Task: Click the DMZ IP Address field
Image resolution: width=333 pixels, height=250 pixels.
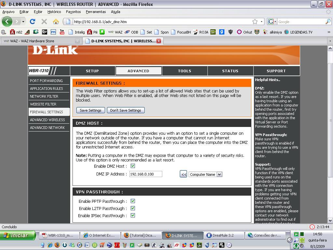Action: click(x=146, y=174)
